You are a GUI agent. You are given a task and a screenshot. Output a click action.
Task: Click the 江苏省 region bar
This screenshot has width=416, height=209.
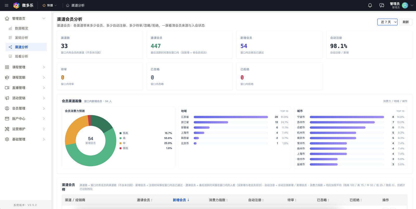coord(231,117)
